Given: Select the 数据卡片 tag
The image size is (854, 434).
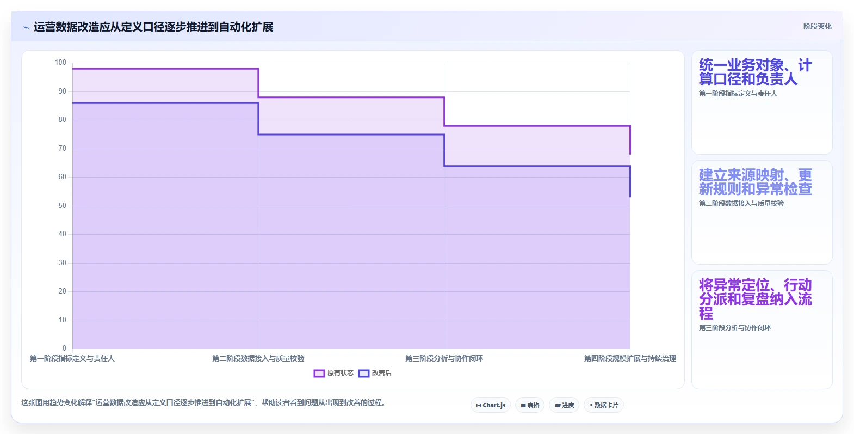Looking at the screenshot, I should [x=604, y=405].
